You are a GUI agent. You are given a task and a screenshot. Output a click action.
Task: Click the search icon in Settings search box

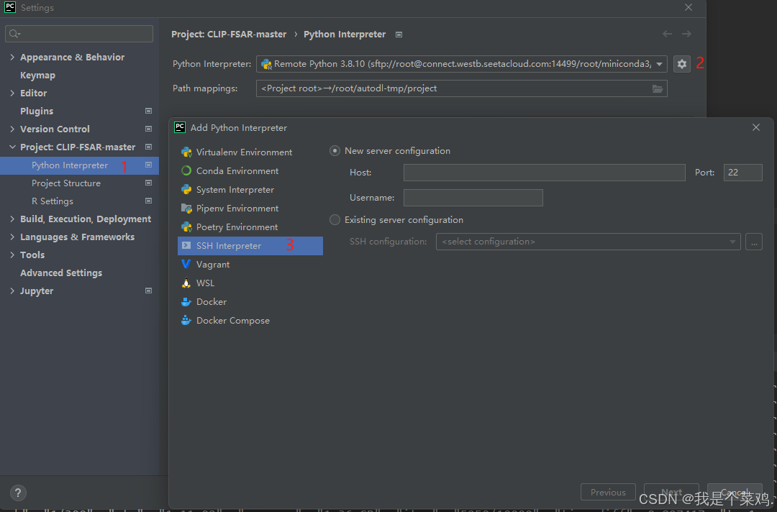(14, 34)
